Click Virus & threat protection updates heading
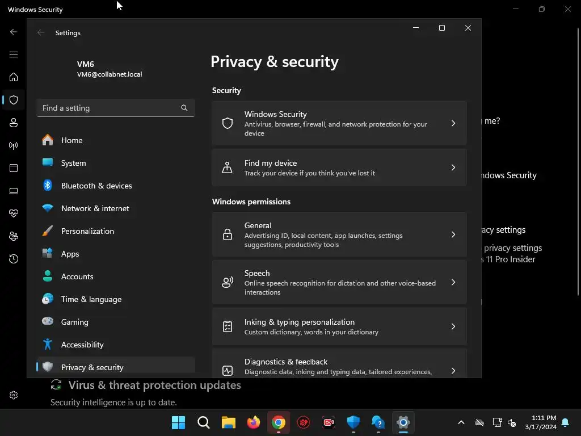 pos(154,385)
